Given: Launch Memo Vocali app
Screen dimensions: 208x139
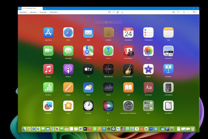Looking at the screenshot, I should point(108,69).
